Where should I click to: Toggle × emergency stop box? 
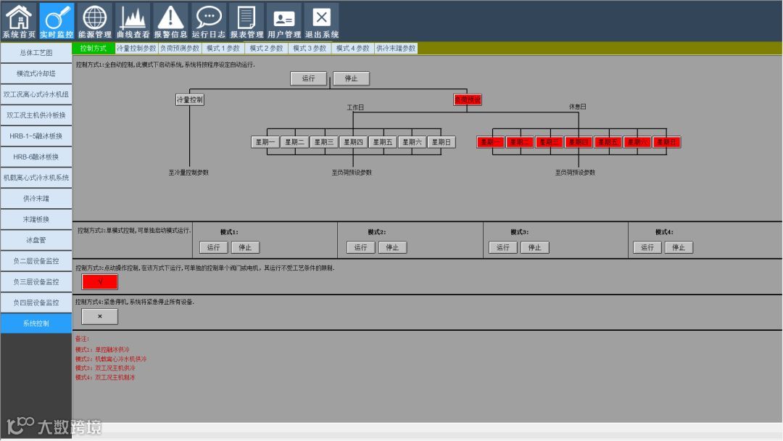pos(100,317)
